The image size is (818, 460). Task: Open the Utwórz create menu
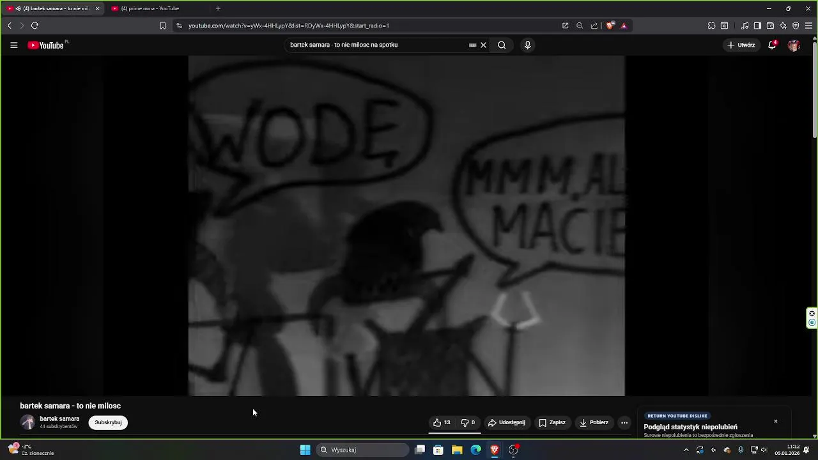tap(741, 45)
